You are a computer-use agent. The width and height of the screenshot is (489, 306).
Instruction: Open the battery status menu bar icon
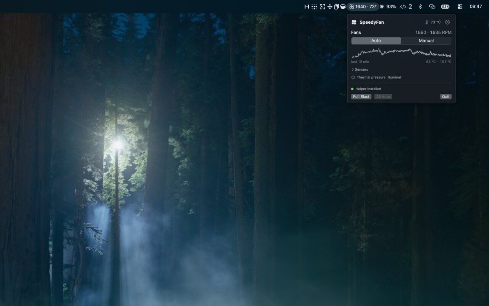click(445, 7)
